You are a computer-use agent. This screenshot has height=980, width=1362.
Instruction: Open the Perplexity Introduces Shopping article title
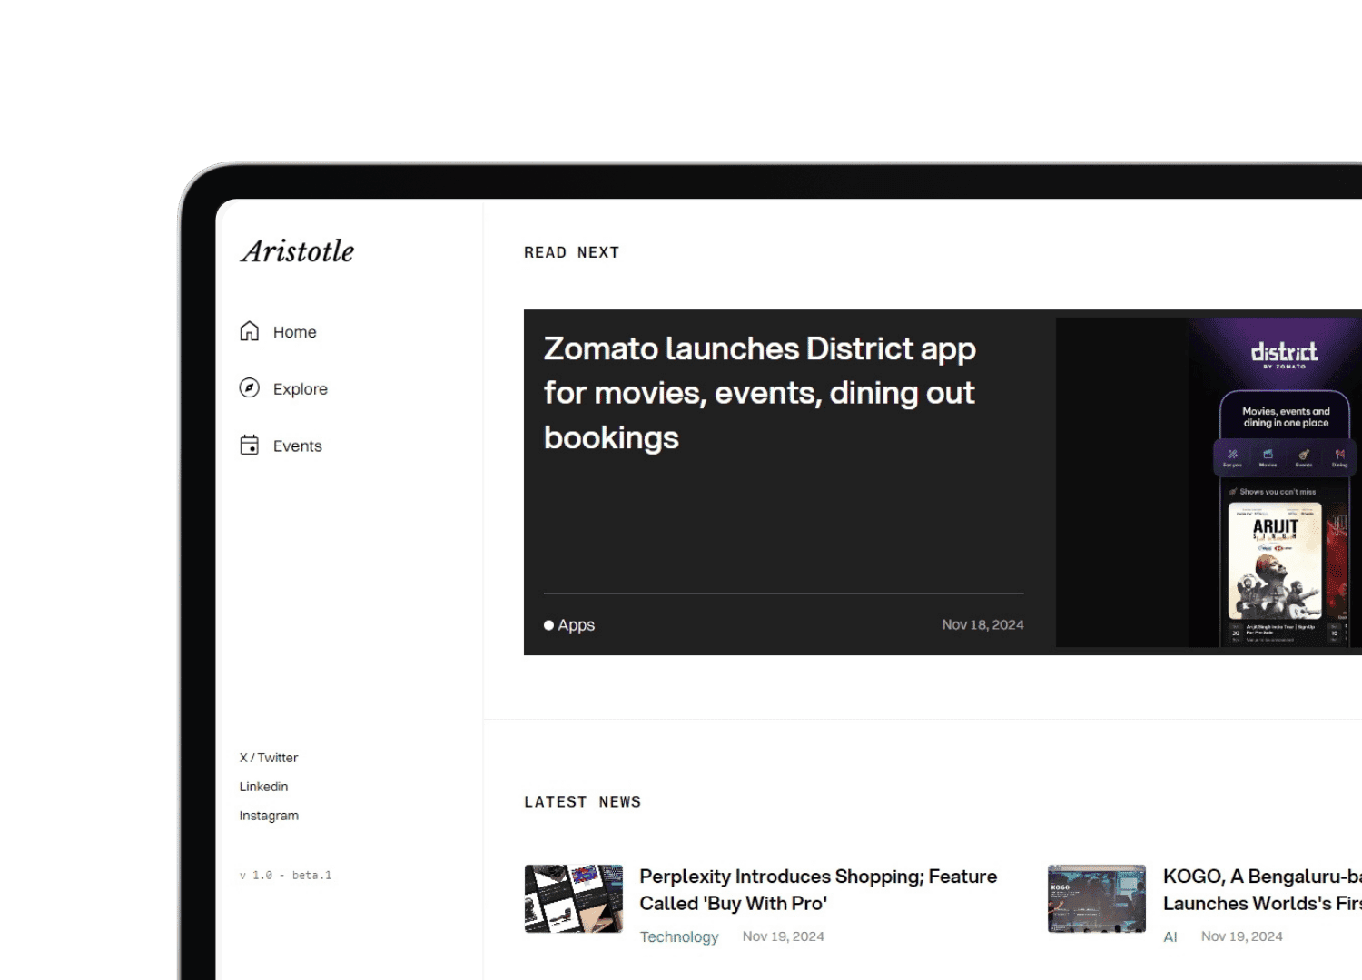coord(817,889)
